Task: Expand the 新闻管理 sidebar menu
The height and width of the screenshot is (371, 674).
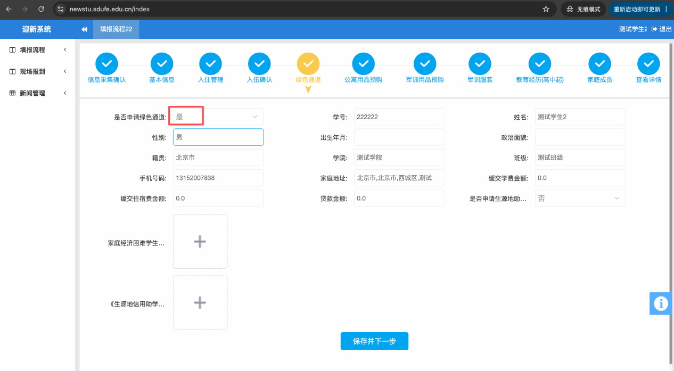Action: click(x=38, y=93)
